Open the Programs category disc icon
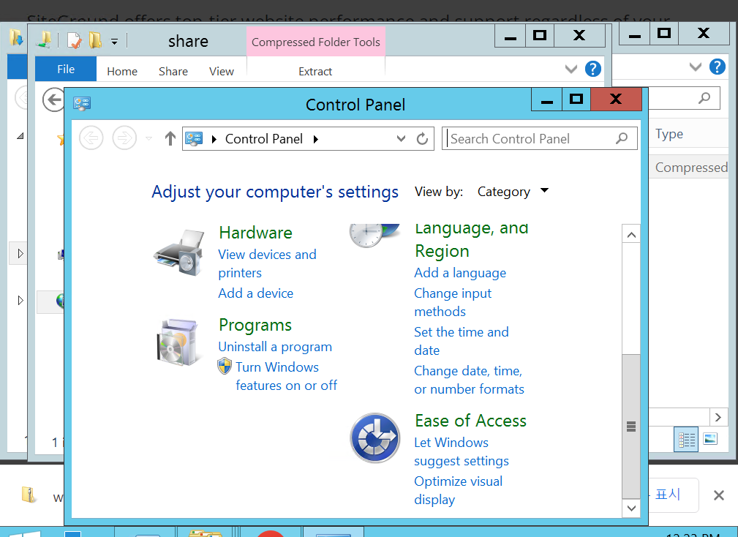This screenshot has height=537, width=738. 178,342
